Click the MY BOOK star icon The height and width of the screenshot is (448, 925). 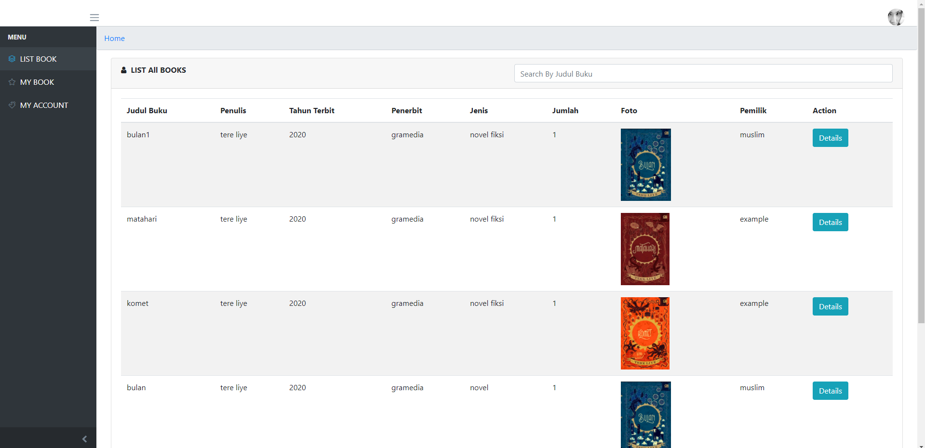click(x=12, y=82)
